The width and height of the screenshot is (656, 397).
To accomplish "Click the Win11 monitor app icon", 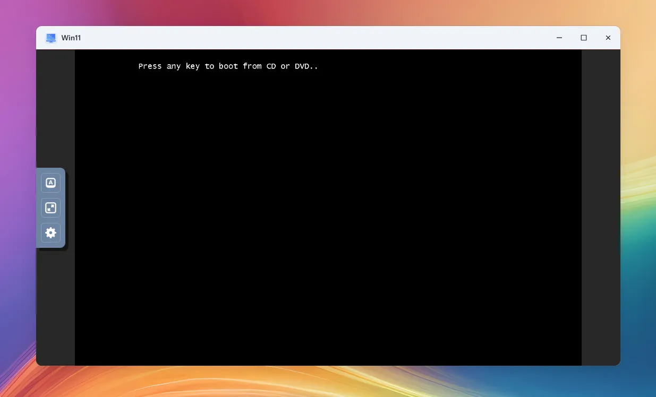I will coord(51,38).
